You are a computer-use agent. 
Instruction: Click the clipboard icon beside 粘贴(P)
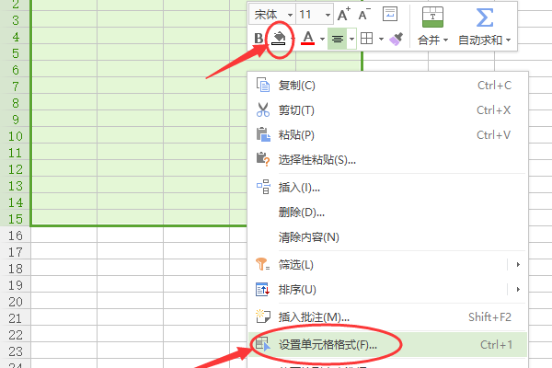pyautogui.click(x=263, y=134)
